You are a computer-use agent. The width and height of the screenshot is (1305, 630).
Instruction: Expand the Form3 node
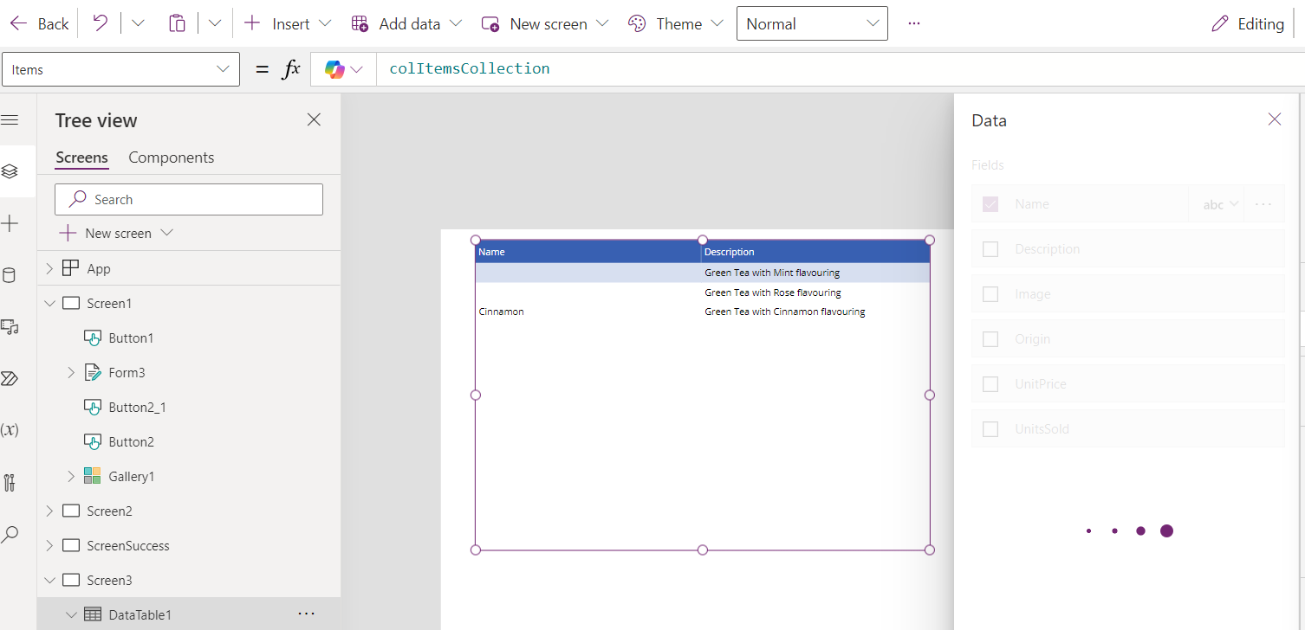click(x=71, y=373)
